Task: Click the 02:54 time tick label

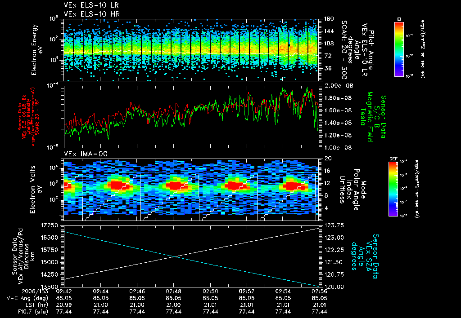Action: click(283, 291)
